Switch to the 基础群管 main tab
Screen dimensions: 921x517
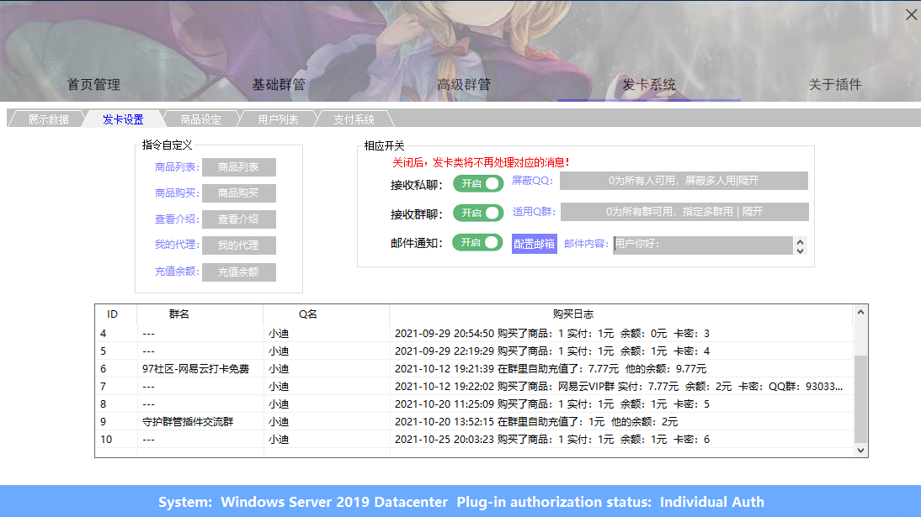[279, 85]
